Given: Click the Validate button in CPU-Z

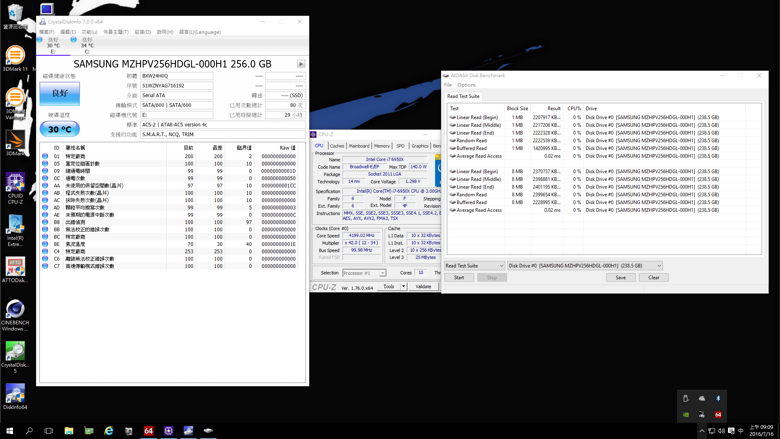Looking at the screenshot, I should tap(423, 287).
